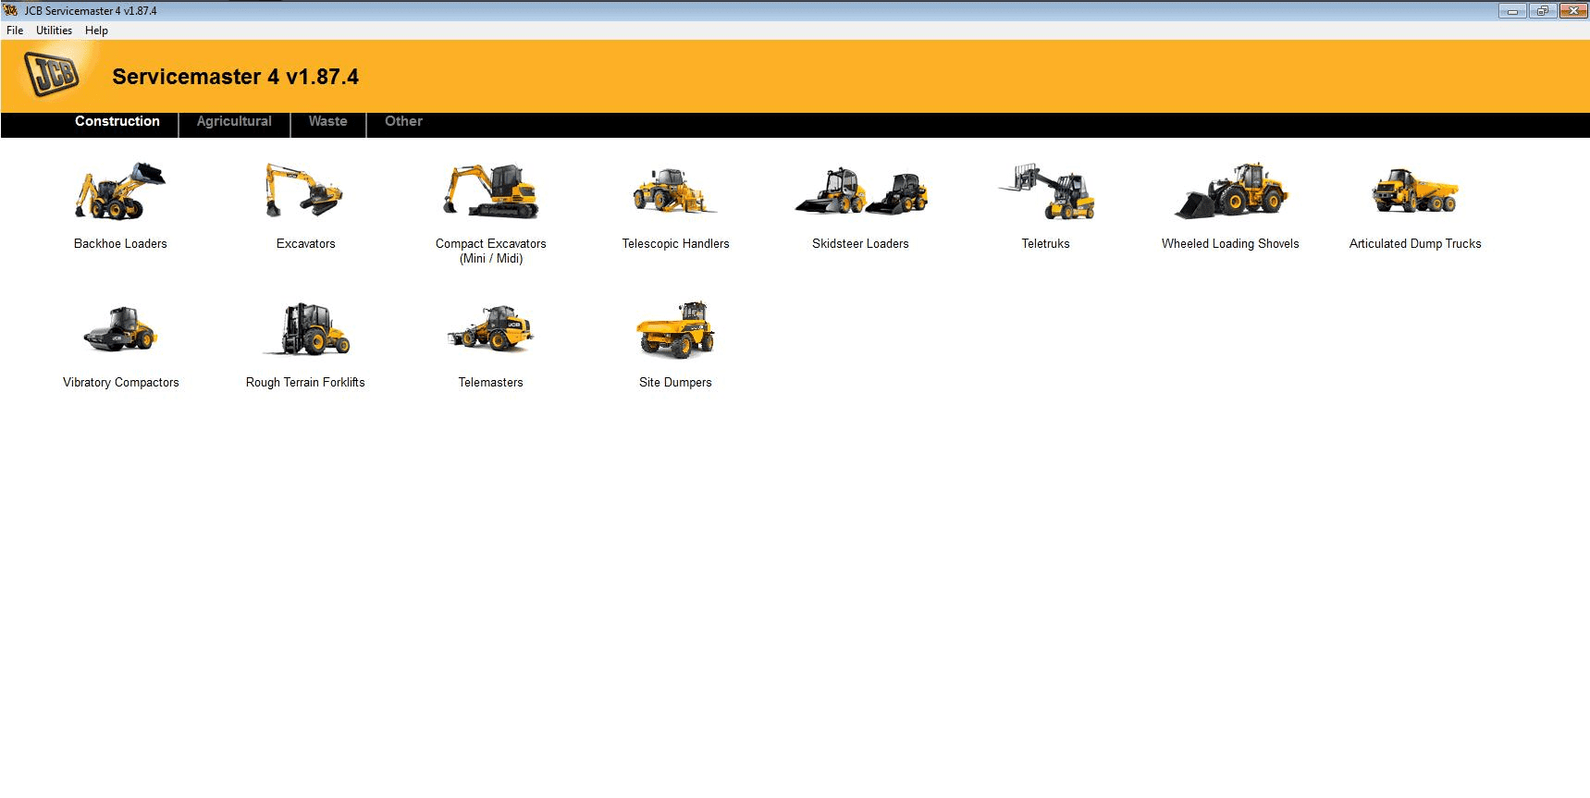Click the Servicemaster 4 v1.87.4 heading
The image size is (1590, 798).
tap(235, 77)
